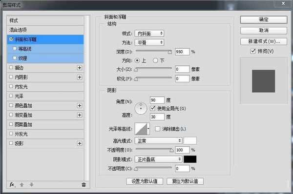Click the 软化 value field

[x=182, y=78]
